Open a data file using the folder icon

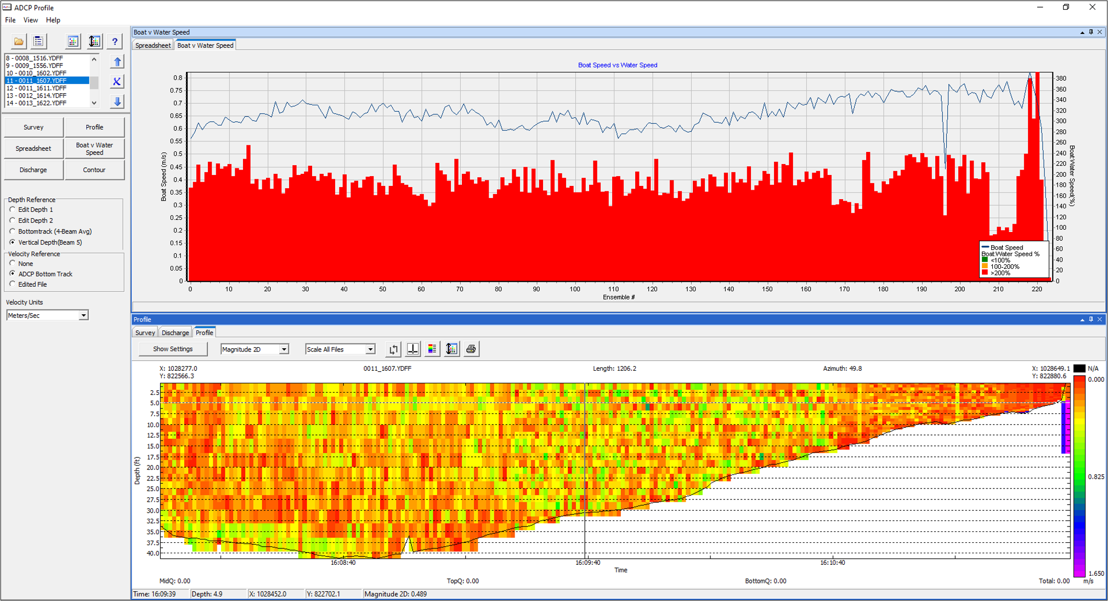coord(18,41)
